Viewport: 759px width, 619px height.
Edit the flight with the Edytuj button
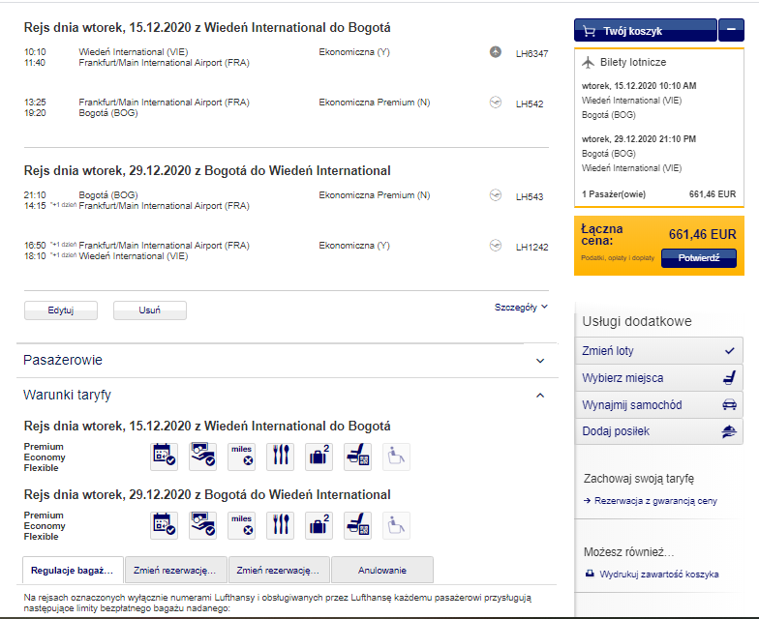click(60, 310)
